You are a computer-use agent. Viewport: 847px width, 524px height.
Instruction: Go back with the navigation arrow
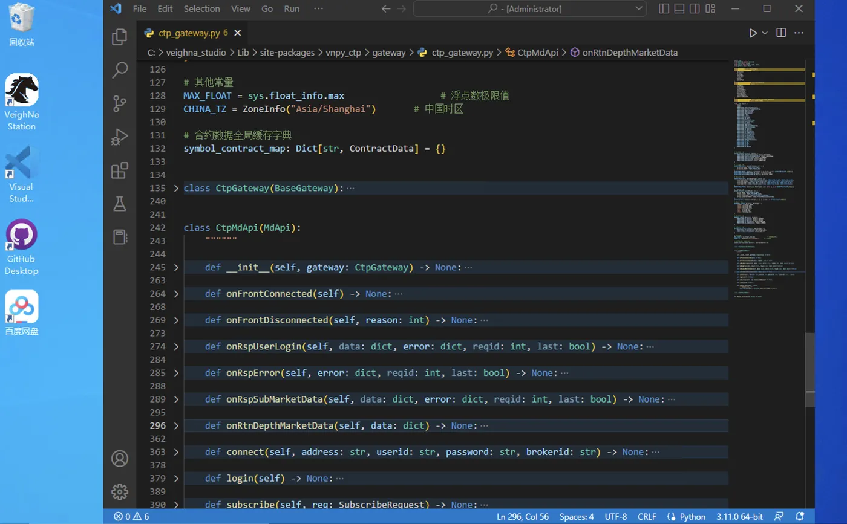tap(386, 8)
